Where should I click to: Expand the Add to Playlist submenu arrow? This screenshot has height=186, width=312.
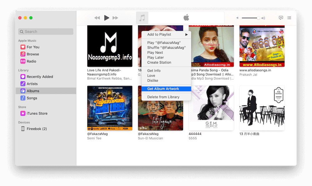187,34
